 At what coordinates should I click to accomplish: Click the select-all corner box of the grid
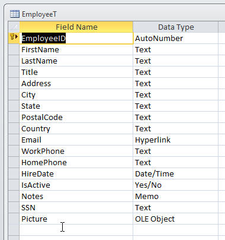(x=14, y=27)
